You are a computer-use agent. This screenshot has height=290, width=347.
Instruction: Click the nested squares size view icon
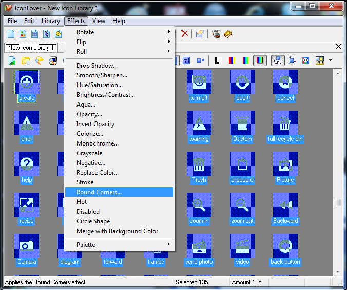point(186,60)
